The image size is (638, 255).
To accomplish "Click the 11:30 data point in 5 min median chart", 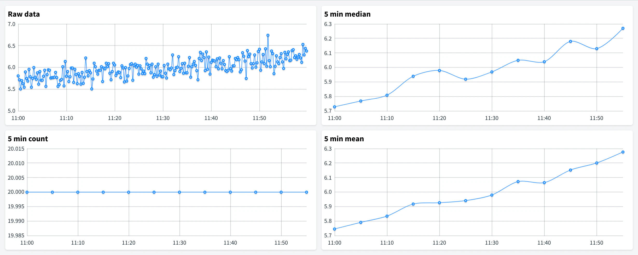I will coord(492,72).
